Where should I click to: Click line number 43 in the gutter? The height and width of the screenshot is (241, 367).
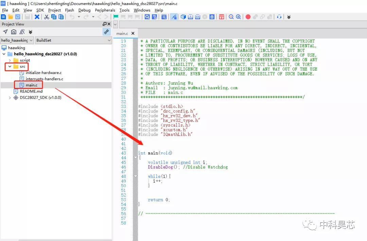point(124,153)
